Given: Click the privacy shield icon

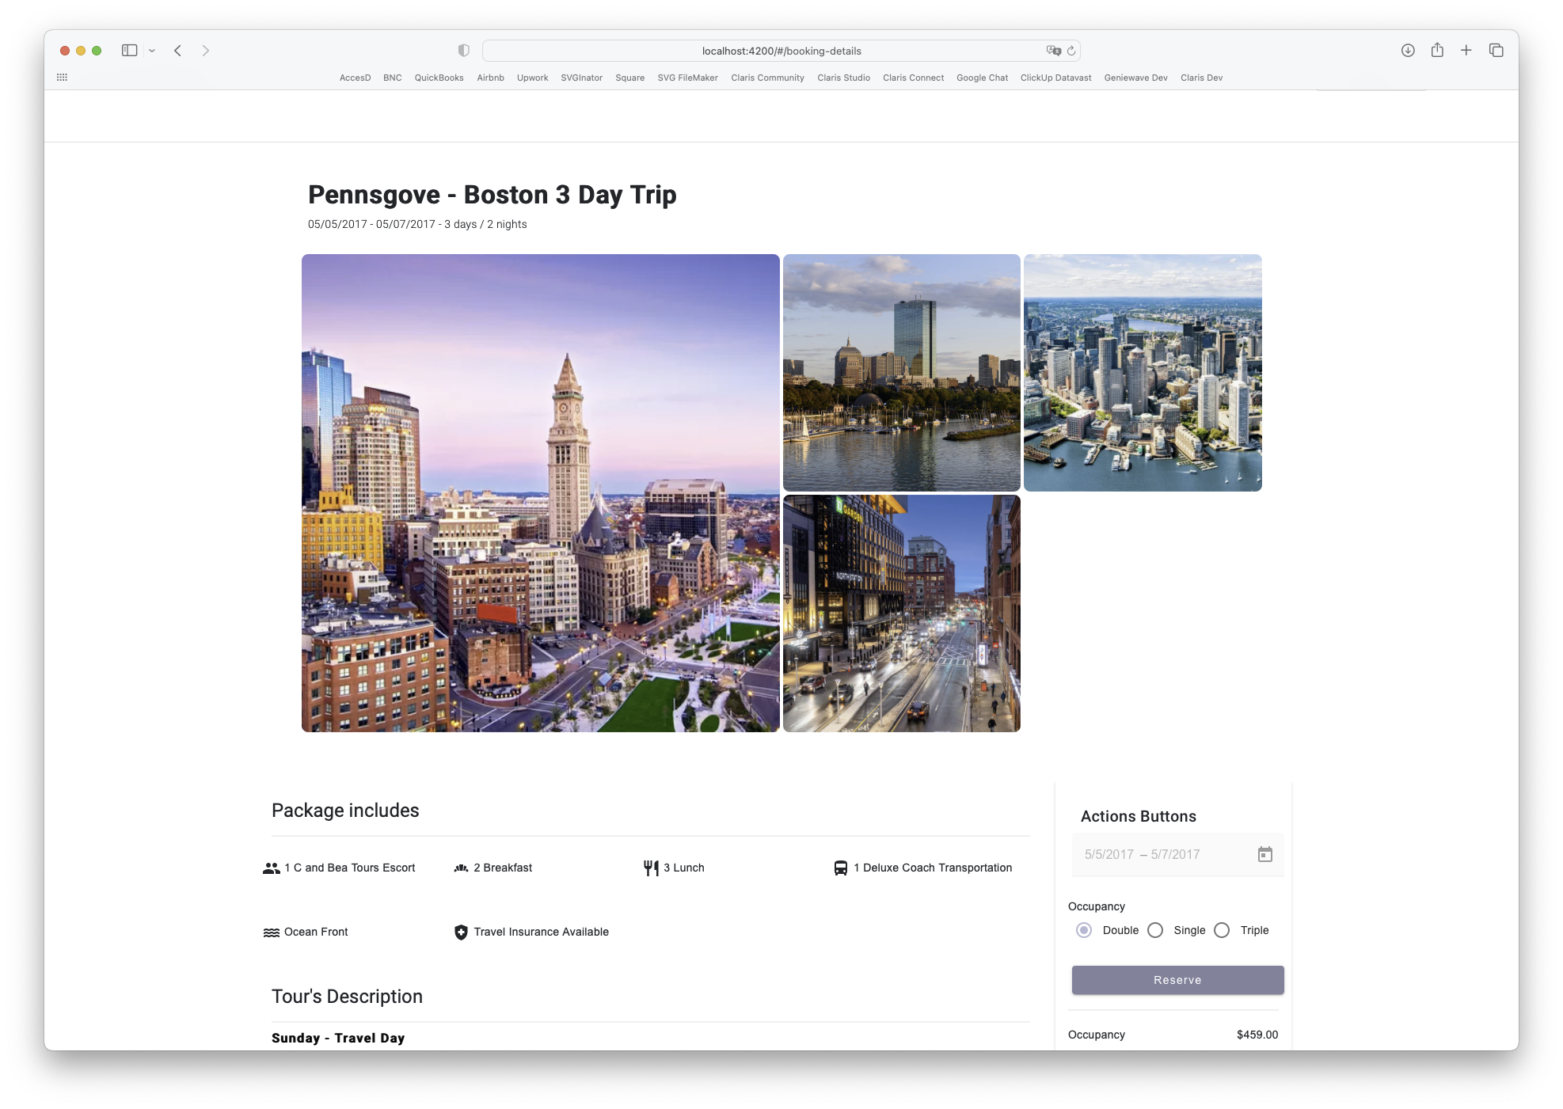Looking at the screenshot, I should pyautogui.click(x=464, y=51).
